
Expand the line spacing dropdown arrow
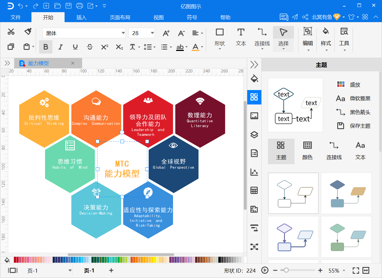(154, 47)
